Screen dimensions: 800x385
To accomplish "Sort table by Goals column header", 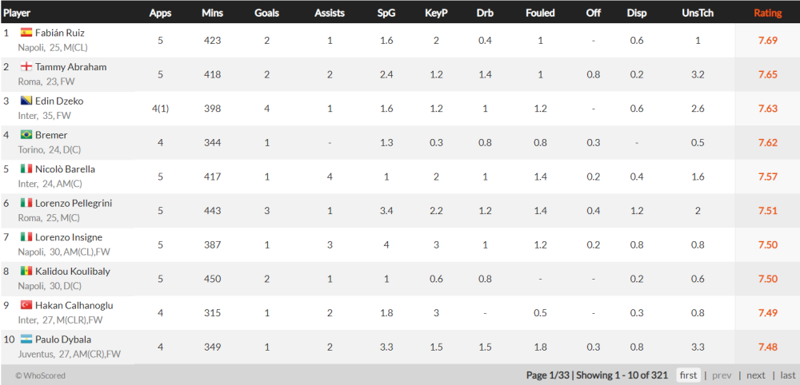I will (266, 14).
